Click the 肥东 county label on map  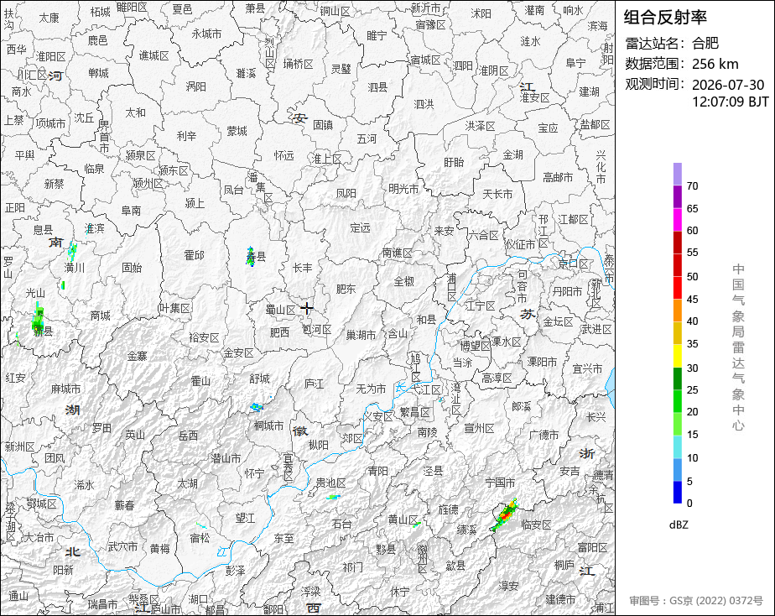click(346, 289)
